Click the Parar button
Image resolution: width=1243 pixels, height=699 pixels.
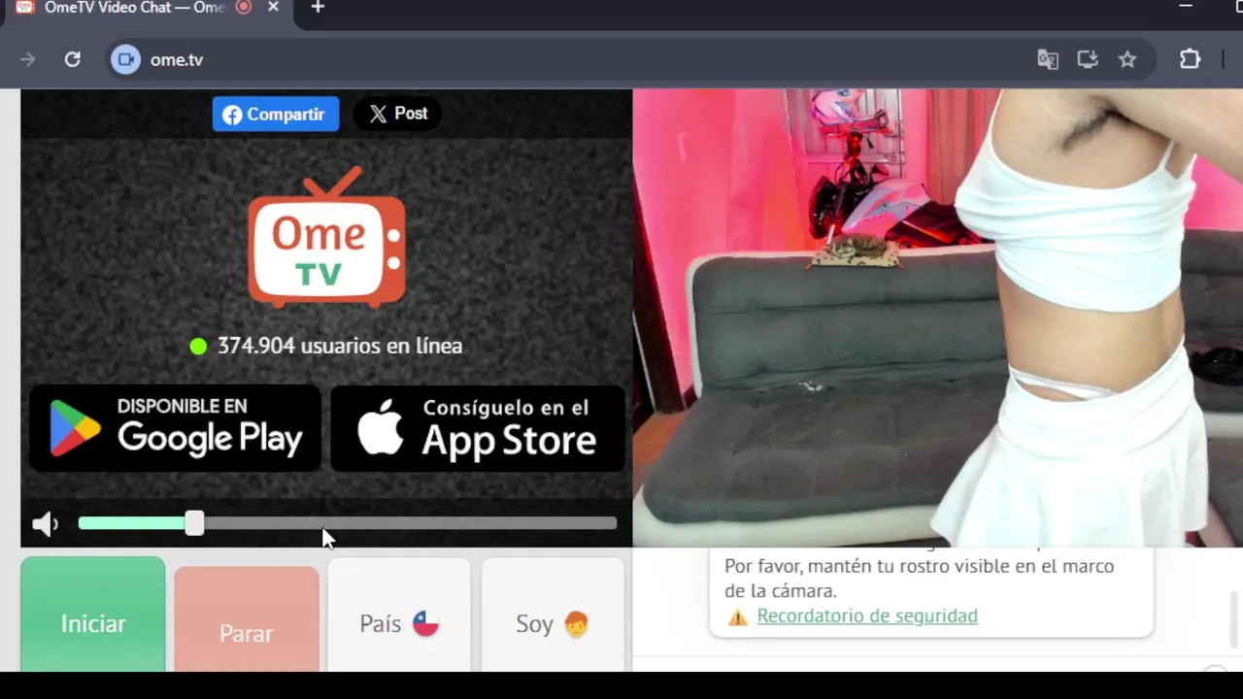tap(247, 621)
